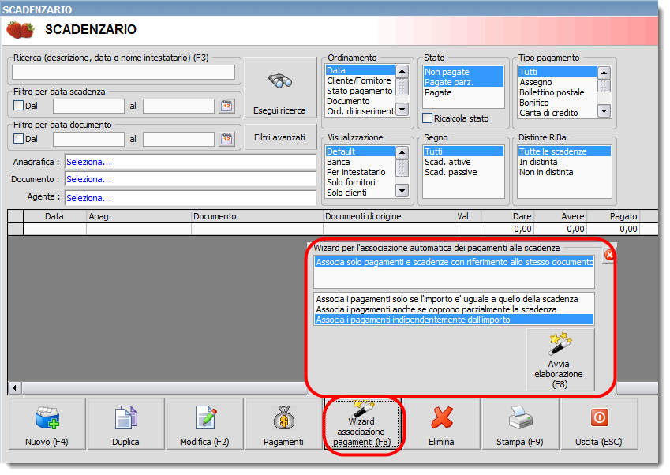The width and height of the screenshot is (670, 475).
Task: Select Solo clienti in Visualizzazione list
Action: (x=360, y=193)
